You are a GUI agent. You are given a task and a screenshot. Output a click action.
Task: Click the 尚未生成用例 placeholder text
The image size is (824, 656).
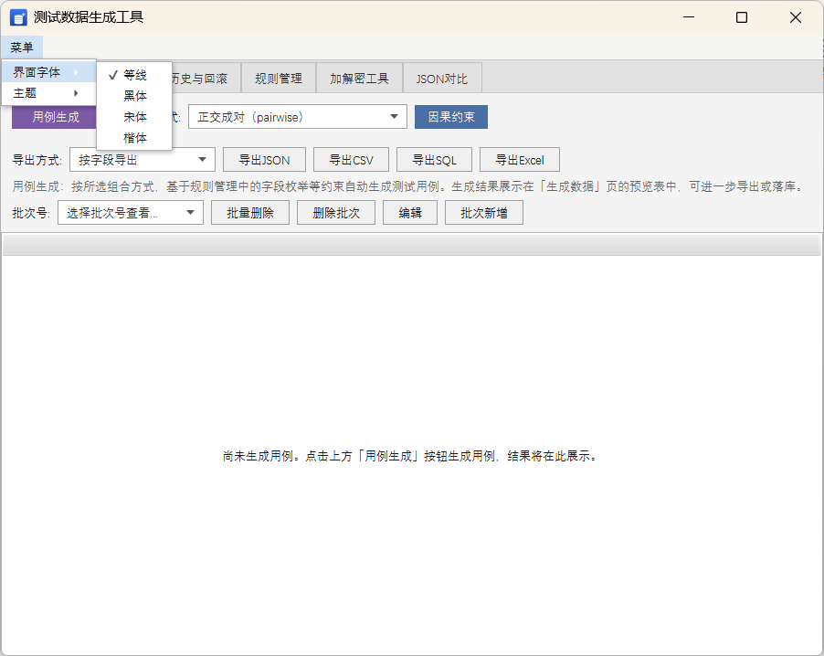click(411, 456)
